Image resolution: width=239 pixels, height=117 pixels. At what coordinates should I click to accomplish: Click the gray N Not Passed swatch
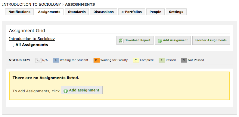184,60
